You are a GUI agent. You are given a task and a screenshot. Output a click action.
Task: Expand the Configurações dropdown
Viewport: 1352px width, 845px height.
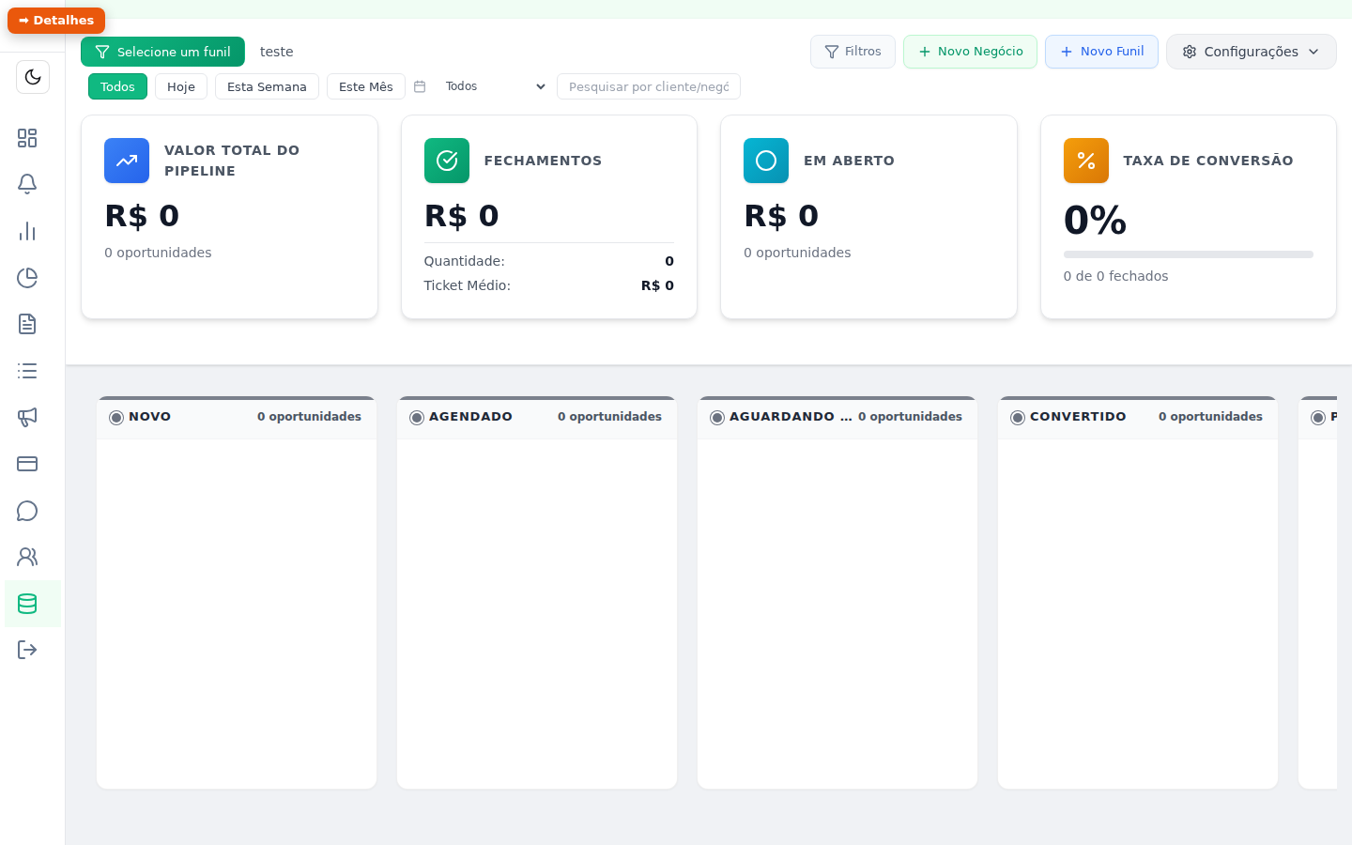1251,52
